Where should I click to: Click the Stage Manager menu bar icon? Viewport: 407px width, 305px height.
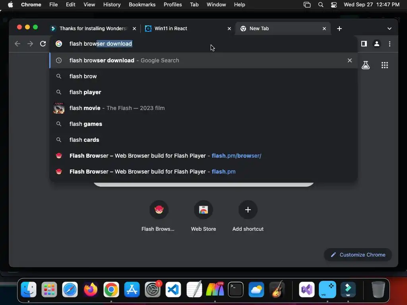coord(307,5)
